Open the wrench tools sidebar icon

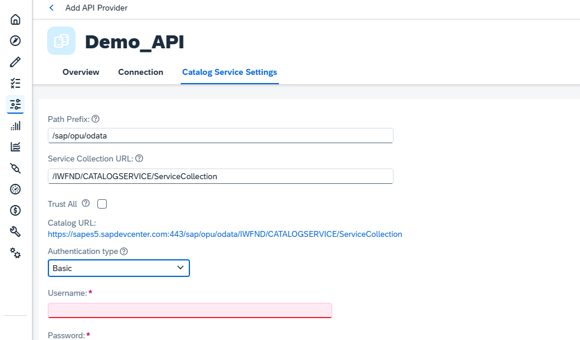point(15,232)
